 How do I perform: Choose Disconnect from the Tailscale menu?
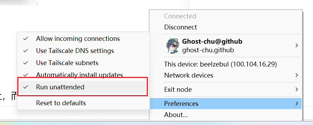click(225, 27)
